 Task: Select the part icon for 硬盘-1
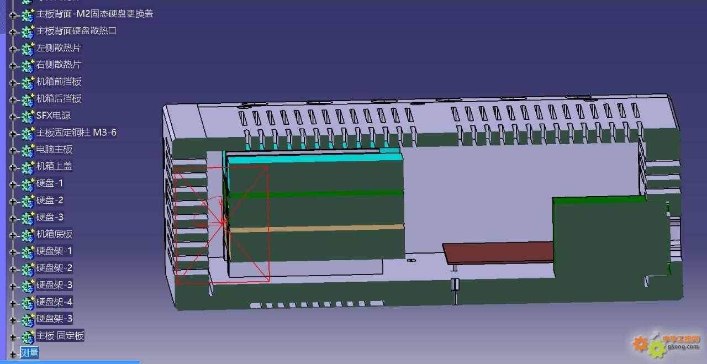28,184
